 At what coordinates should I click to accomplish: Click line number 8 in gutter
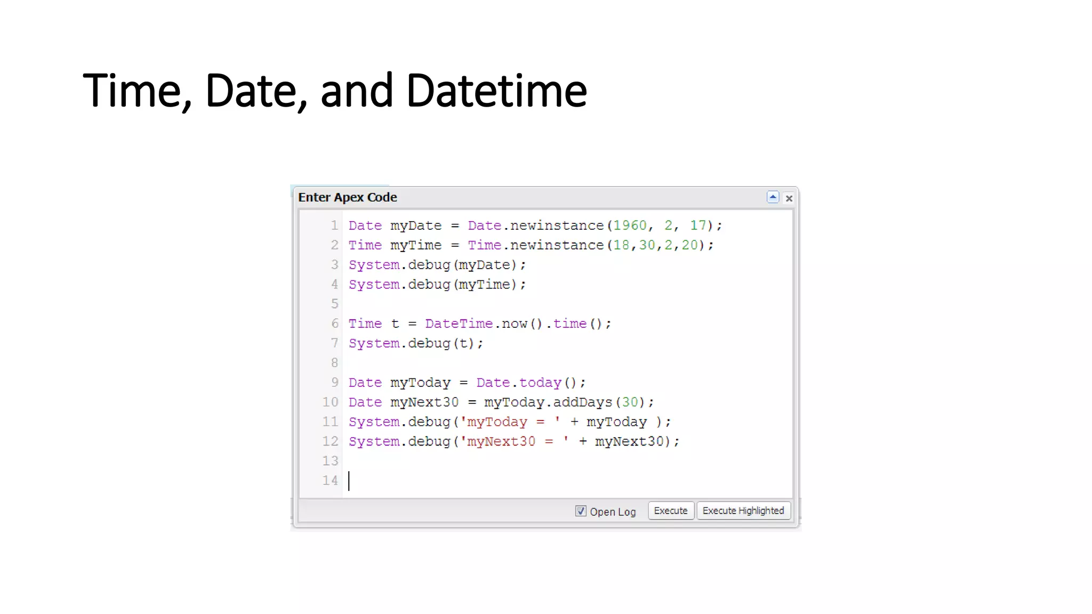click(x=334, y=363)
